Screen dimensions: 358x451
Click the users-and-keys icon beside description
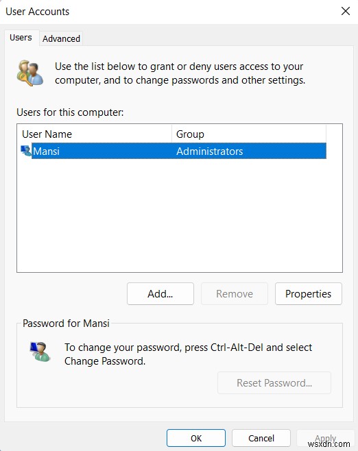[30, 73]
